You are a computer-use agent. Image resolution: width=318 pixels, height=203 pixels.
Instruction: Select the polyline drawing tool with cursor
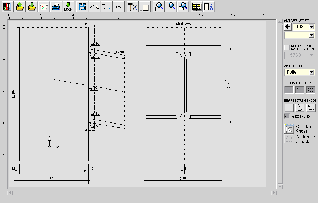94,7
